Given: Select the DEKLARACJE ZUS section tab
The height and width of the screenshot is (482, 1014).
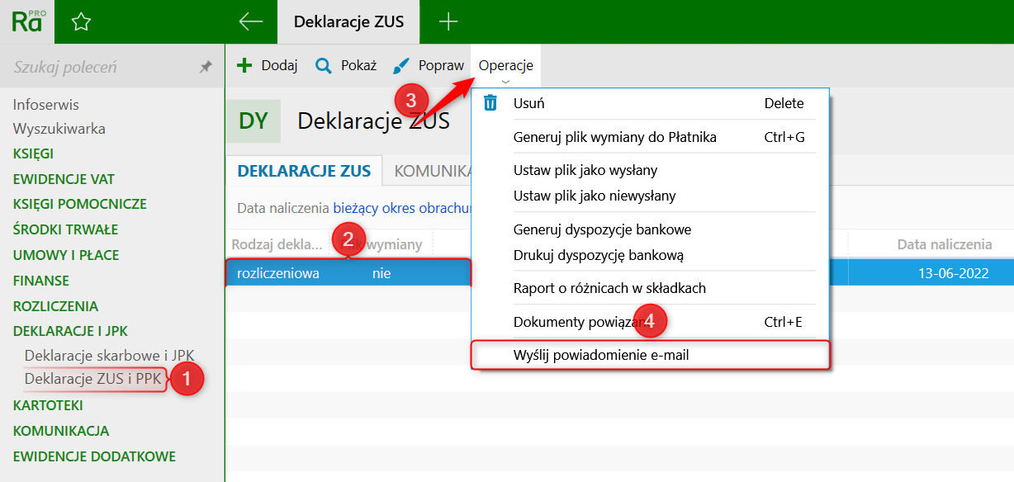Looking at the screenshot, I should [304, 172].
